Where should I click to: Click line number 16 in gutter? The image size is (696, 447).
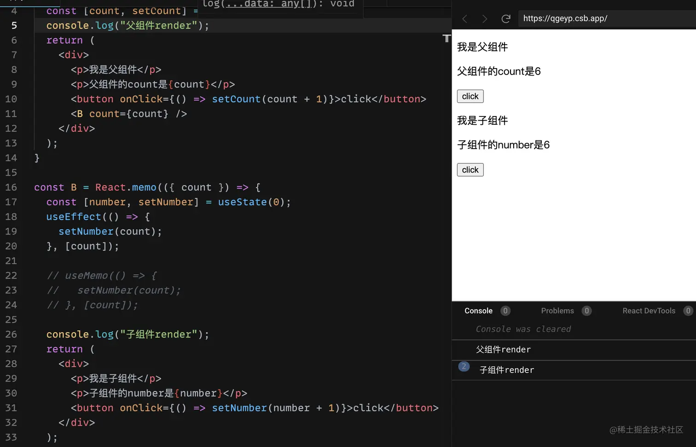pos(11,187)
